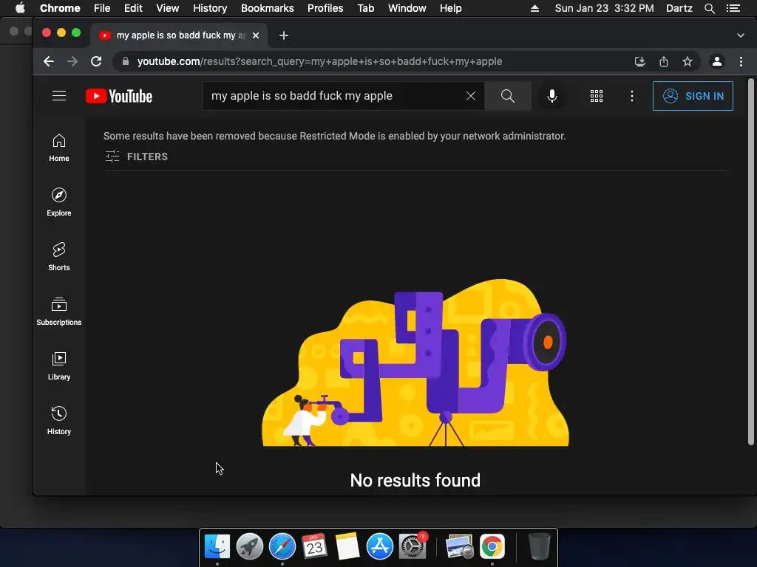The image size is (757, 567).
Task: Sign in with the SIGN IN button
Action: tap(693, 96)
